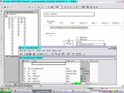Collapse the Sequencer1 tree node
Viewport: 124px width, 93px height.
click(x=5, y=14)
